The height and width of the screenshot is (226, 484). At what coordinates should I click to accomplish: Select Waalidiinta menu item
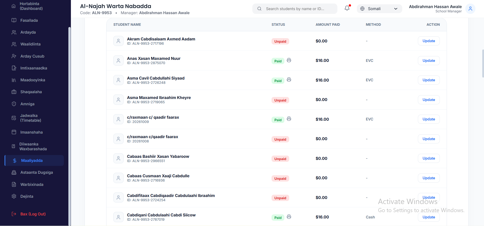coord(34,44)
